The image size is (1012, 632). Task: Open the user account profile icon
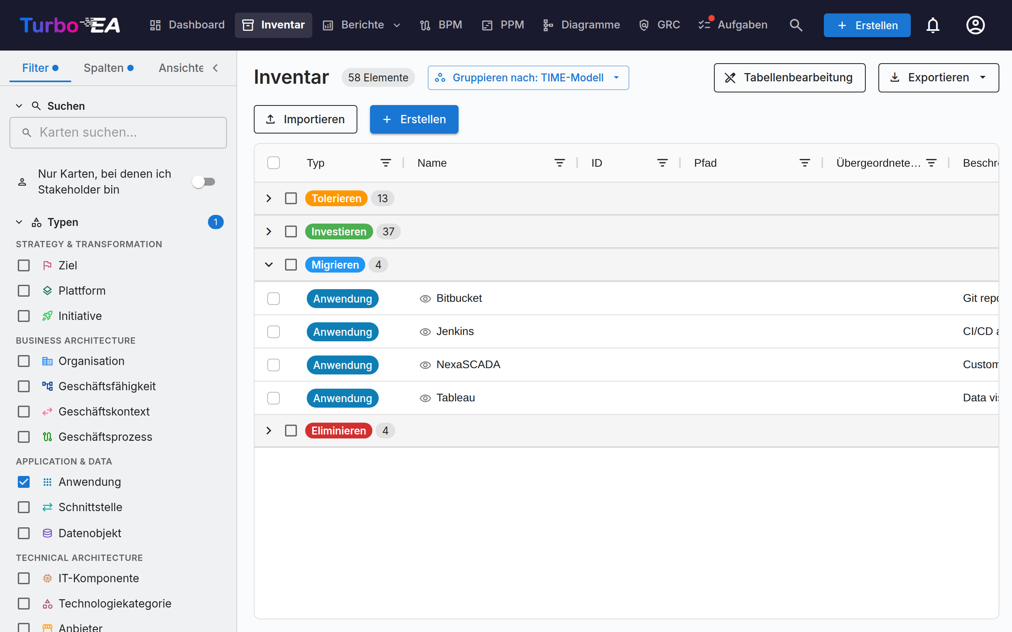(x=975, y=25)
